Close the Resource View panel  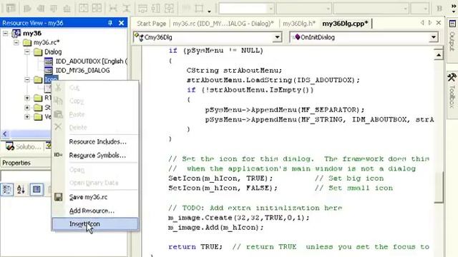coord(122,23)
